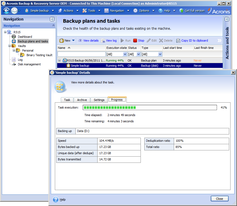Click the red Stop icon
This screenshot has width=237, height=206.
tap(135, 40)
